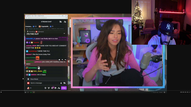Screen dimensions: 191x107
Task: Open Bits icon in message box
Action: coord(61,83)
